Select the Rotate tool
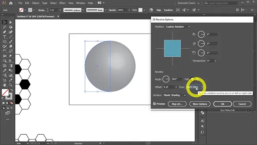Image resolution: width=257 pixels, height=145 pixels. pos(5,51)
